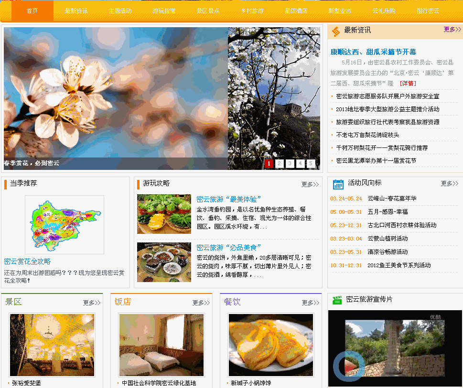Switch carousel to slide 2
This screenshot has width=463, height=388.
(280, 164)
